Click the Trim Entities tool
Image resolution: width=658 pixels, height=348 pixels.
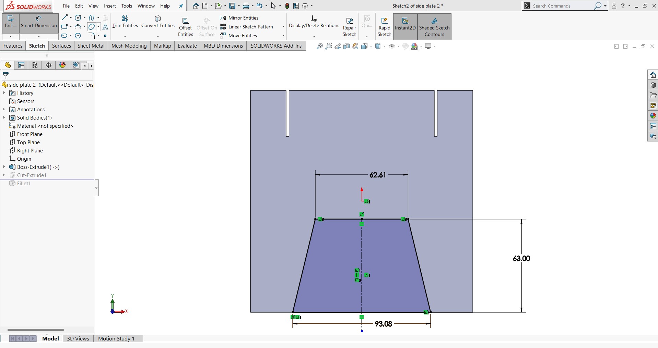point(125,22)
